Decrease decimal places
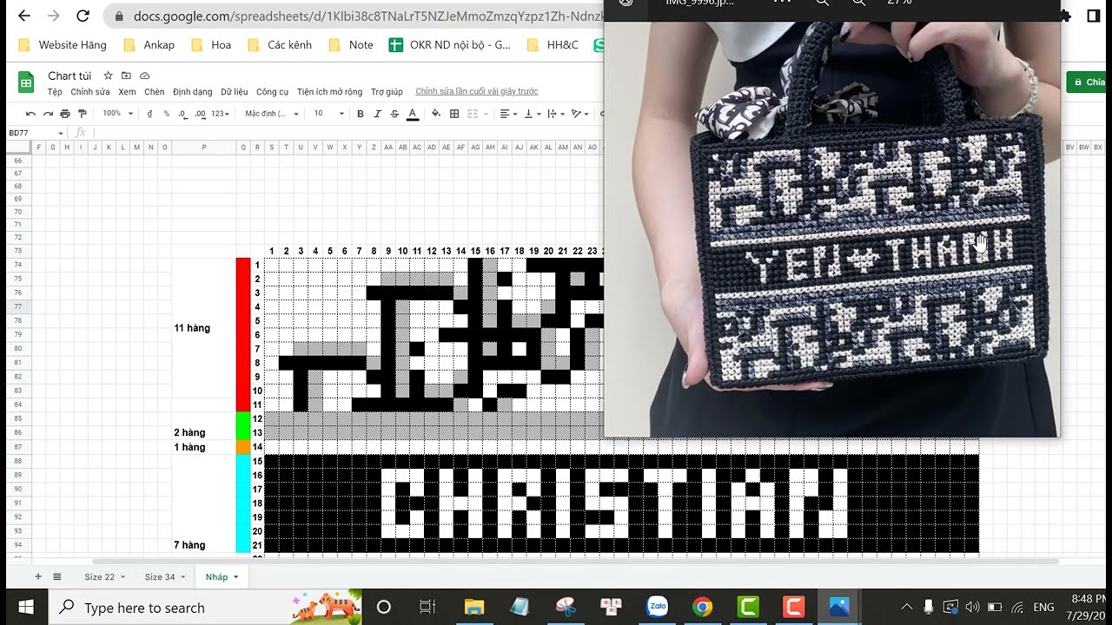This screenshot has width=1112, height=625. [182, 114]
